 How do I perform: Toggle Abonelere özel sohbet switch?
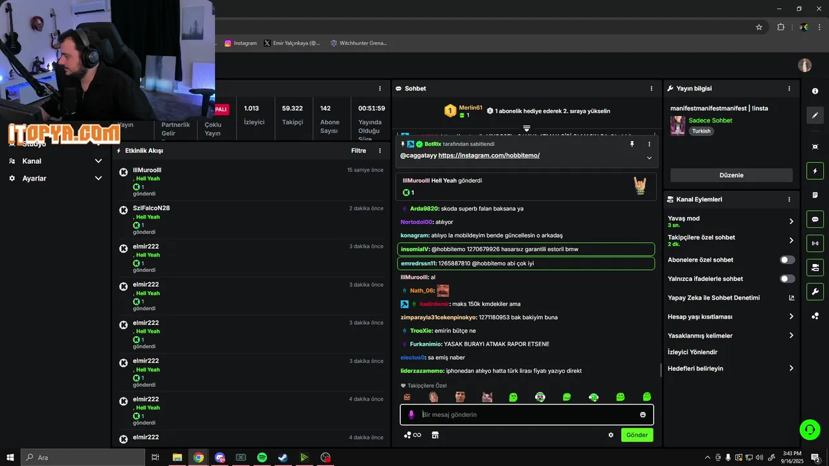tap(787, 260)
